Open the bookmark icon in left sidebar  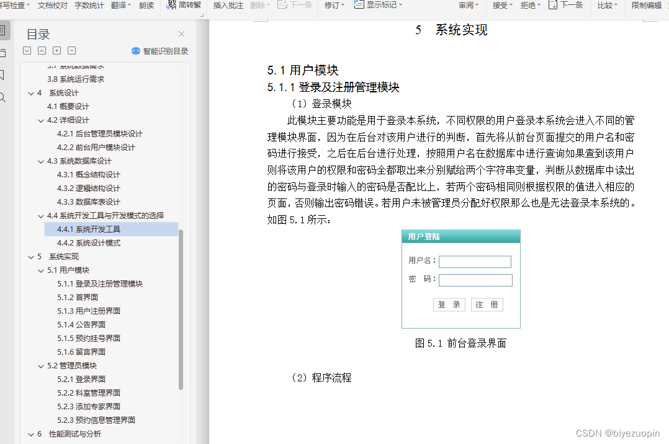point(2,75)
